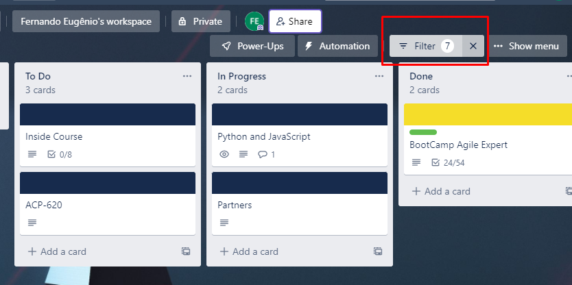Screen dimensions: 572x285
Task: Click the filter count badge 7
Action: tap(448, 46)
